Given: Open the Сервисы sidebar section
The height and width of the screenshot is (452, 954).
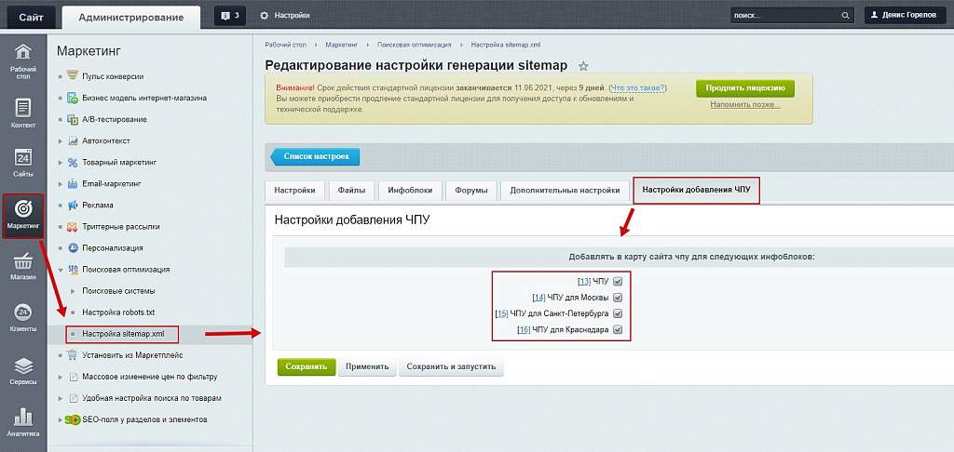Looking at the screenshot, I should pyautogui.click(x=23, y=370).
